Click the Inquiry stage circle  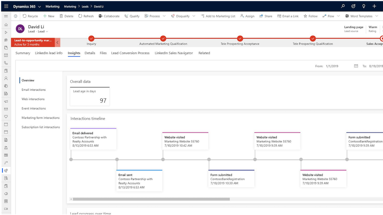coord(91,38)
